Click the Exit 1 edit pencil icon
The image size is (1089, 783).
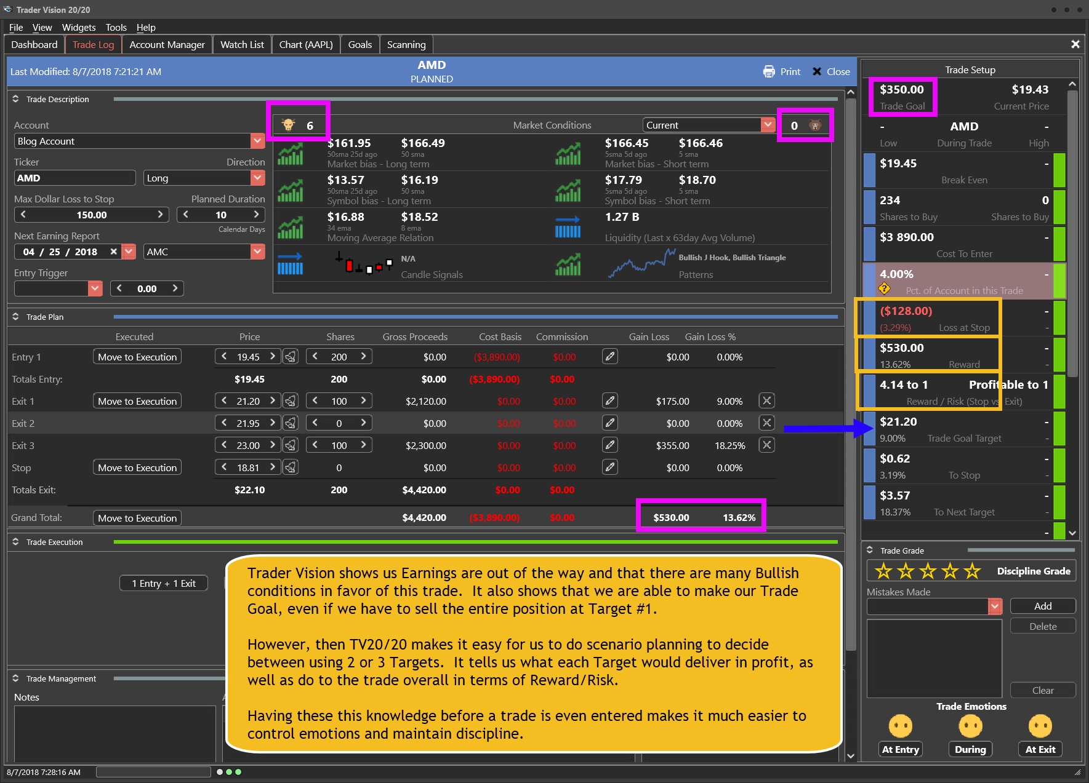(610, 400)
